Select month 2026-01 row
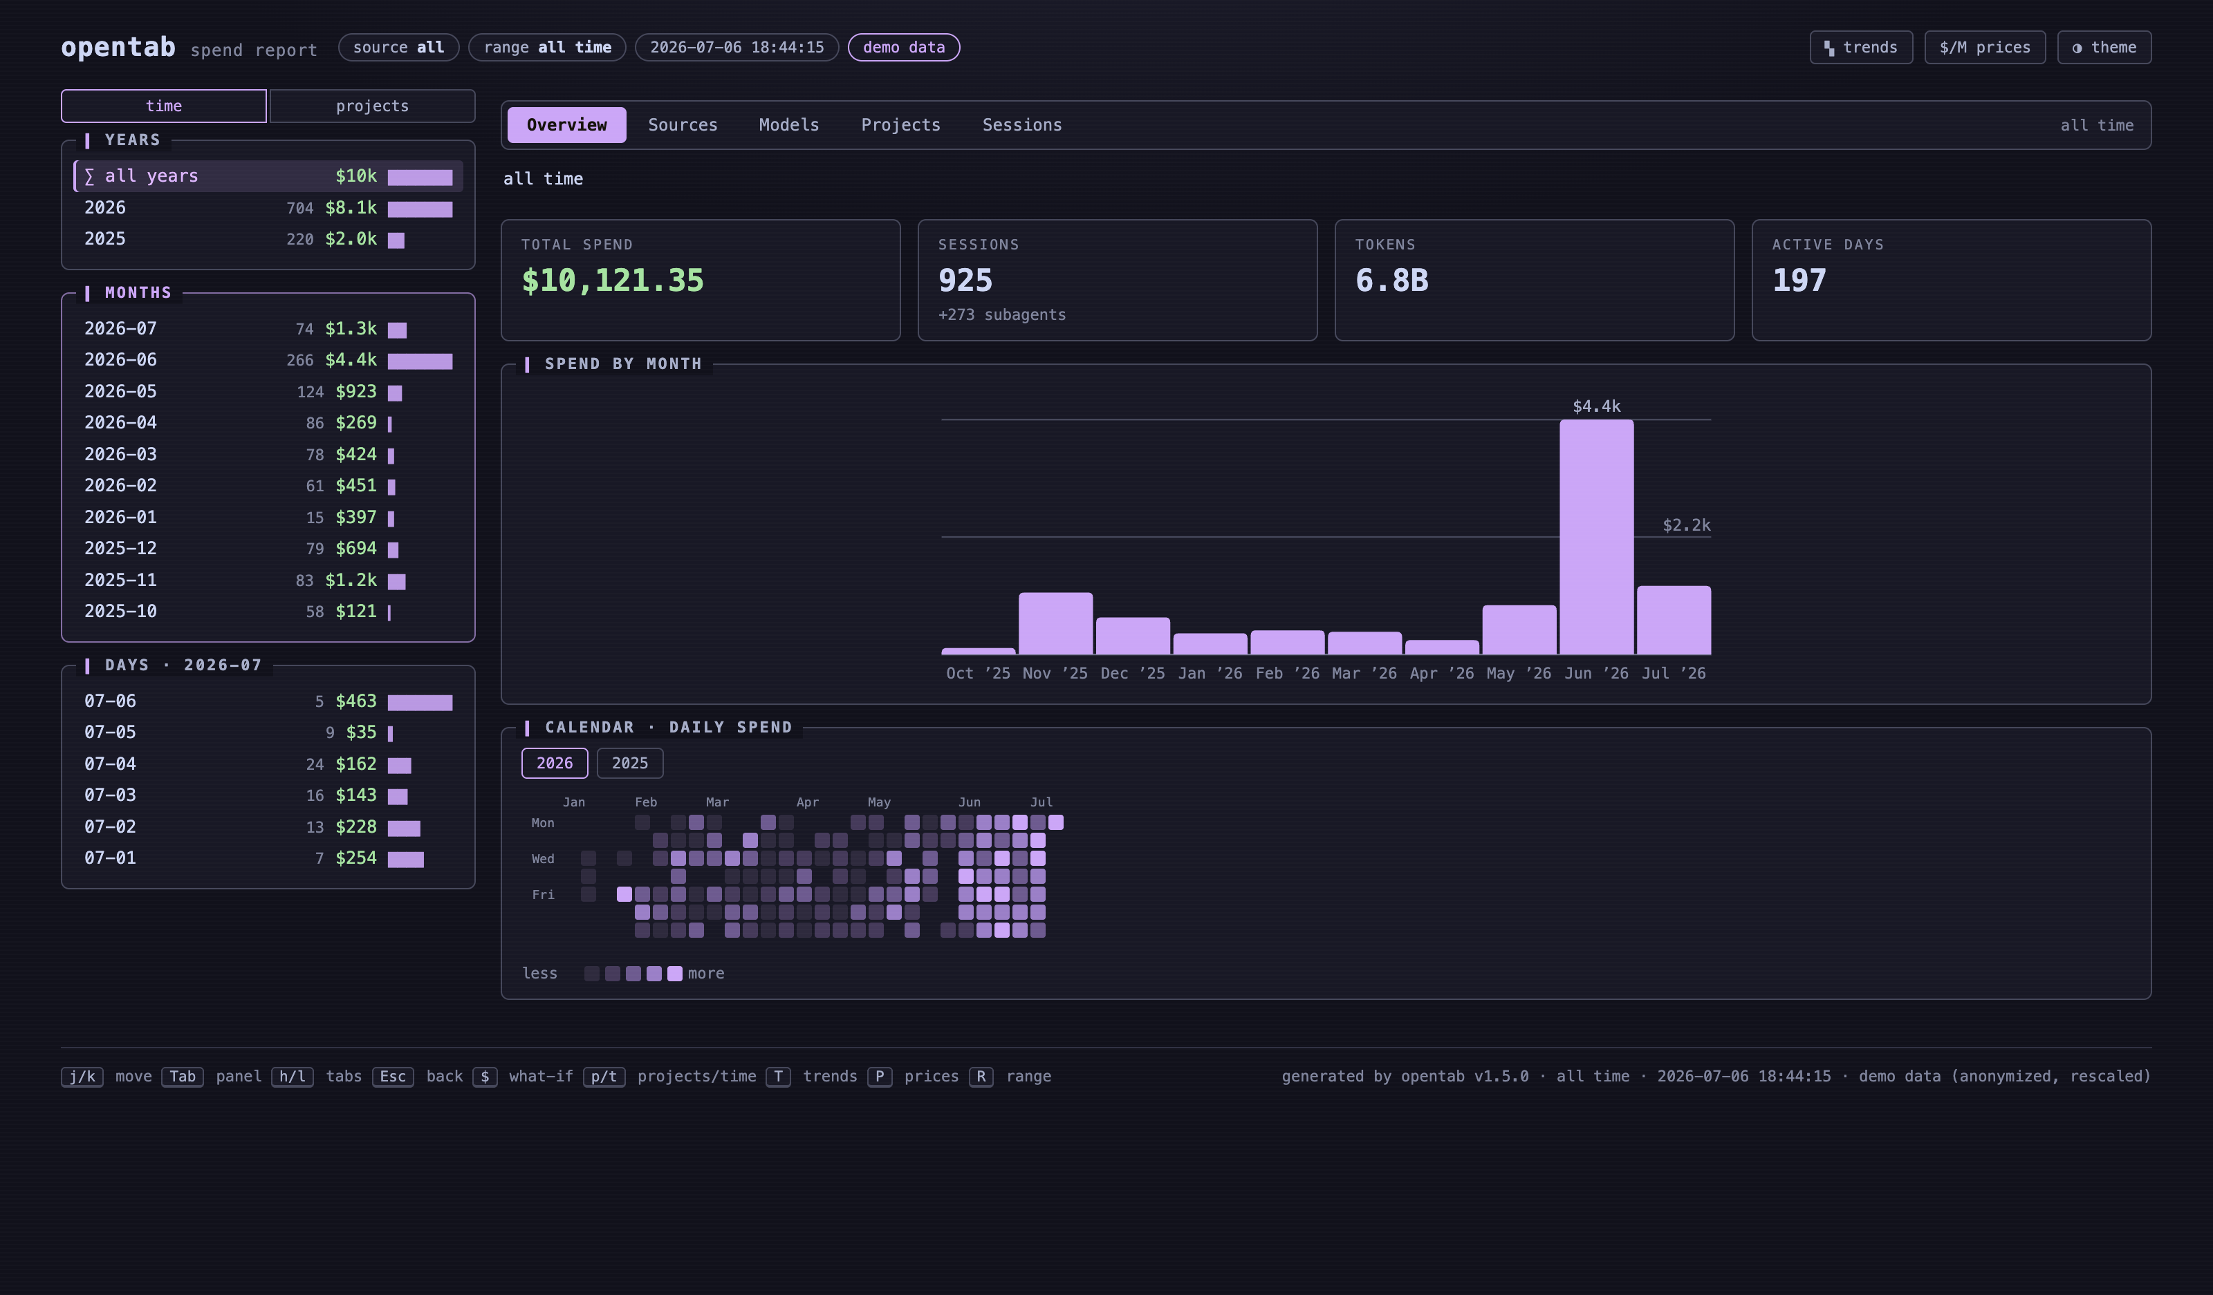Screen dimensions: 2213x1295 [268, 518]
